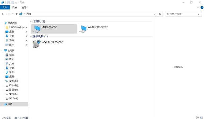
Task: Select the M7X6-096C8C computer
Action: click(x=54, y=29)
